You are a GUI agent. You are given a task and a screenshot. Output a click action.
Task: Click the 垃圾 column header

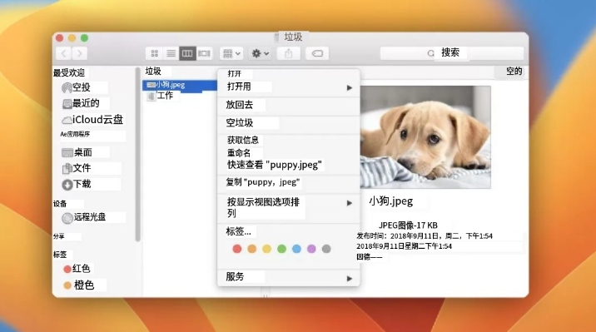(x=153, y=71)
